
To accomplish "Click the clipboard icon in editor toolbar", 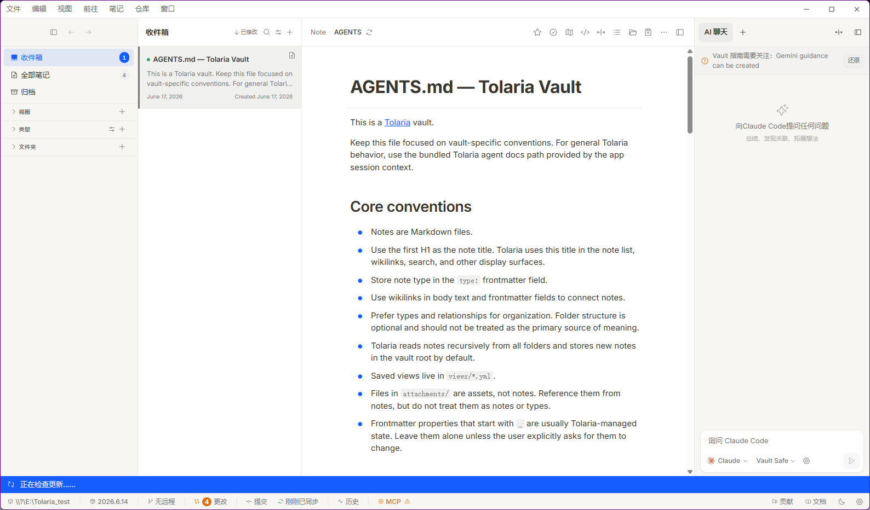I will point(648,32).
